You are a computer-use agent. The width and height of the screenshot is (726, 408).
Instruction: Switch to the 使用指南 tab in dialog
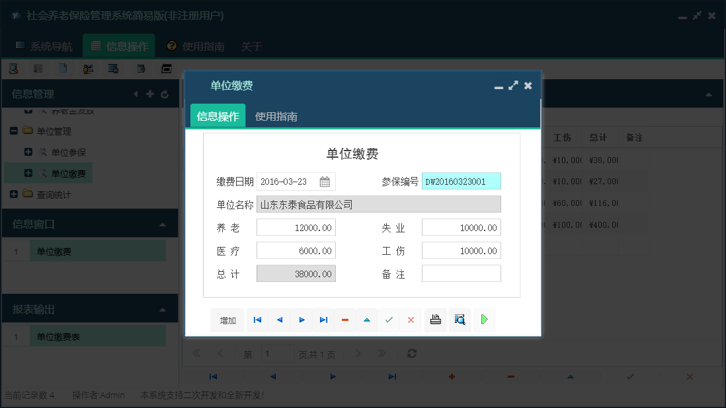[275, 115]
